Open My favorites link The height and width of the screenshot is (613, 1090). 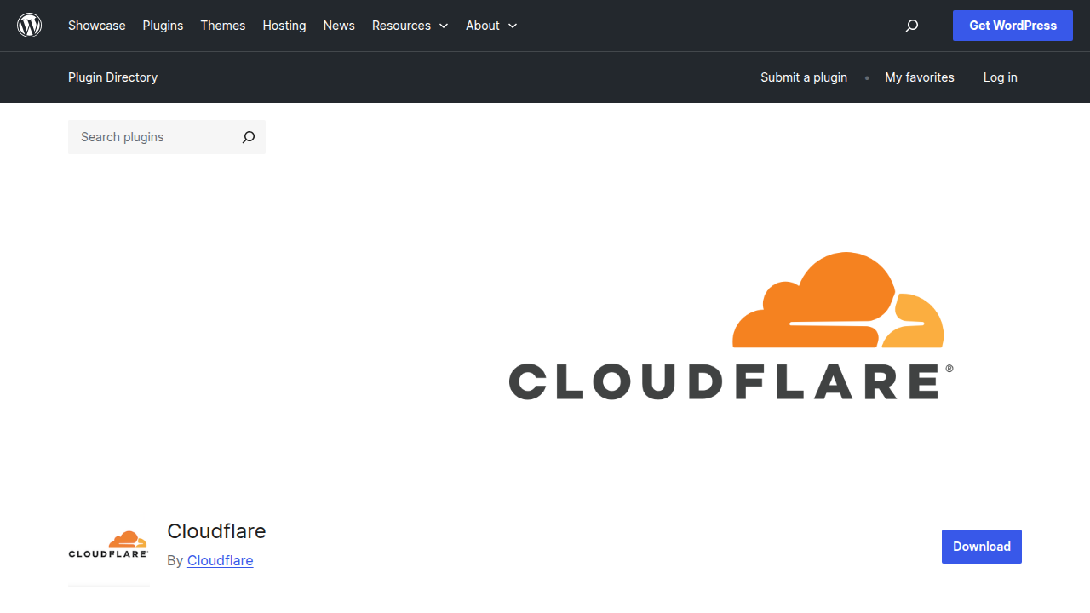920,77
